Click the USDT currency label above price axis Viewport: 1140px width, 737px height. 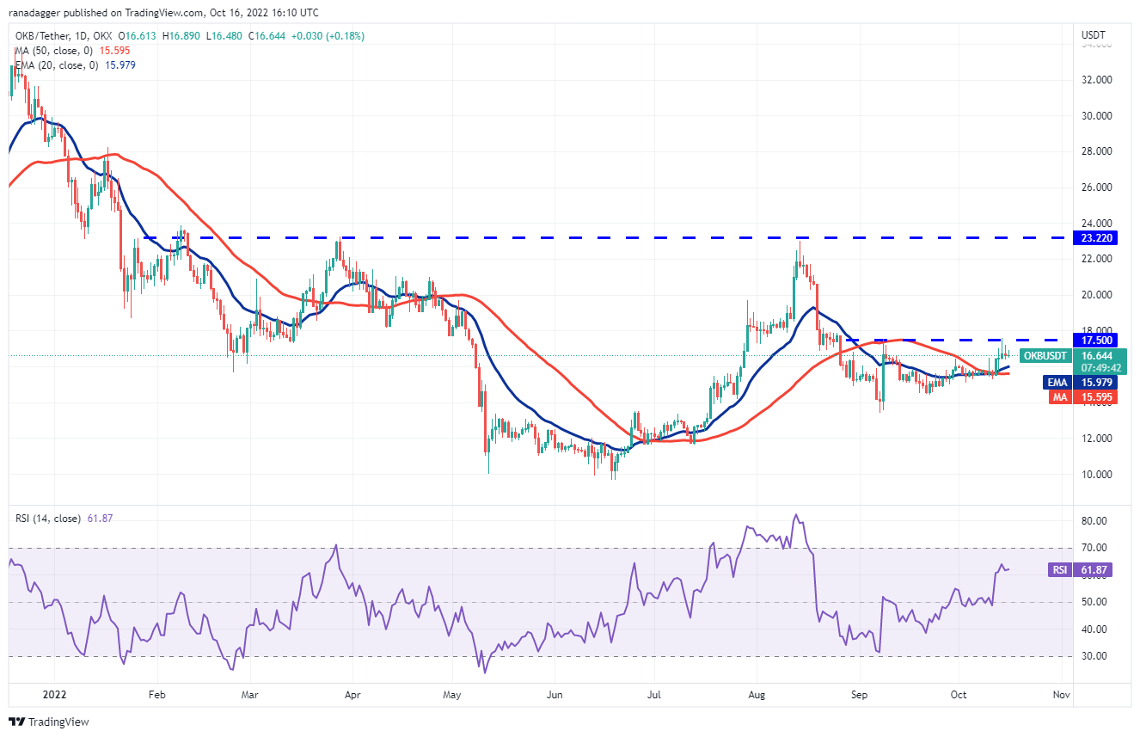[1093, 35]
